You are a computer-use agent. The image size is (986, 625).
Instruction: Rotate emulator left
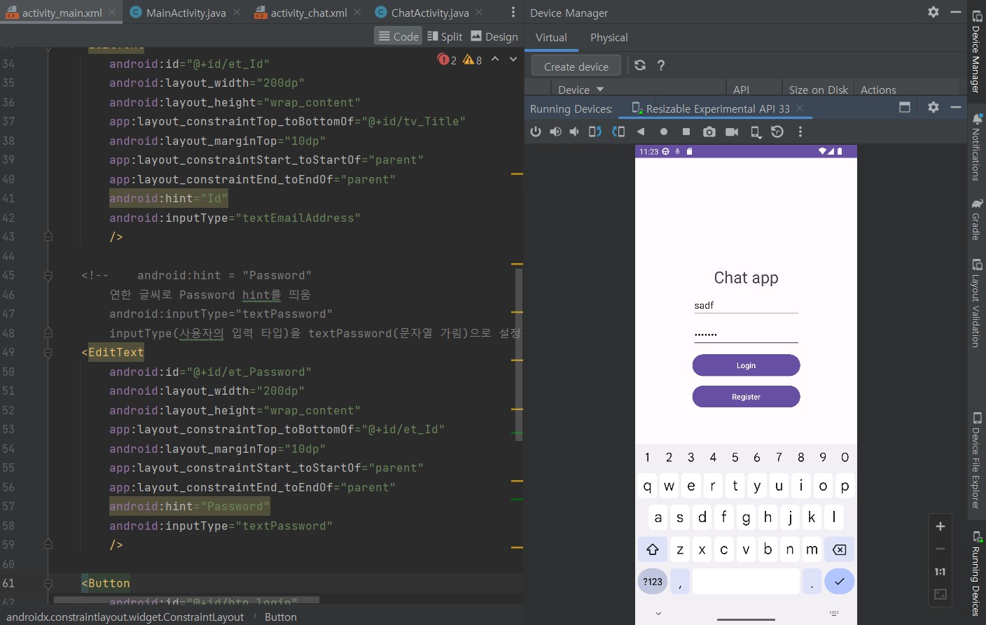595,132
